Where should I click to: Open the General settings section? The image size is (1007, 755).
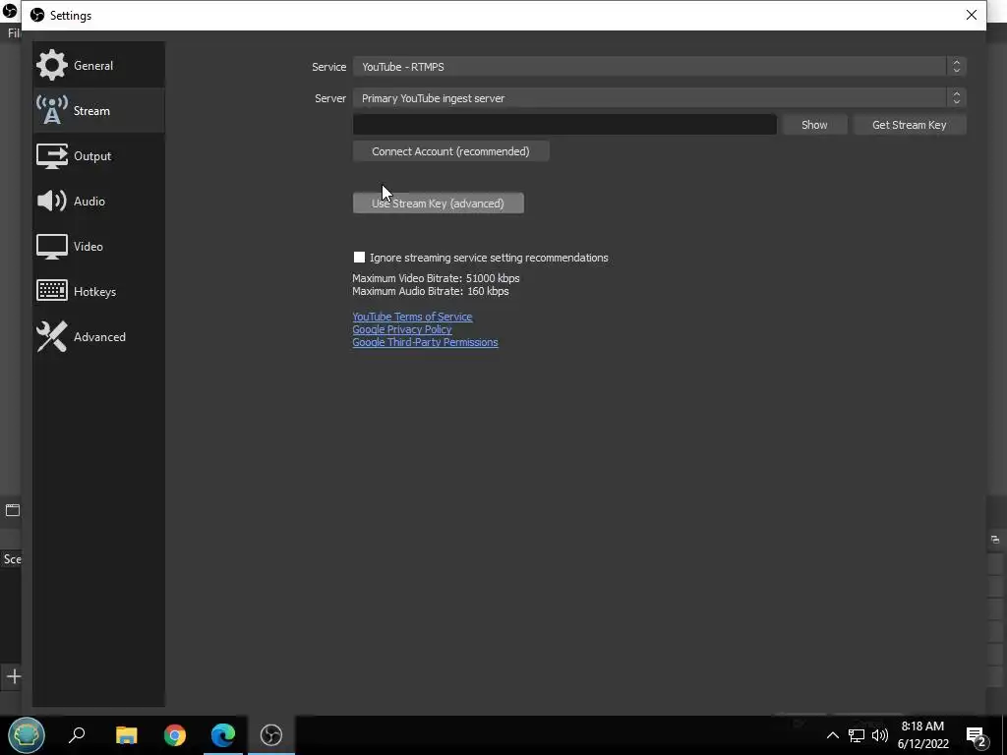tap(99, 66)
